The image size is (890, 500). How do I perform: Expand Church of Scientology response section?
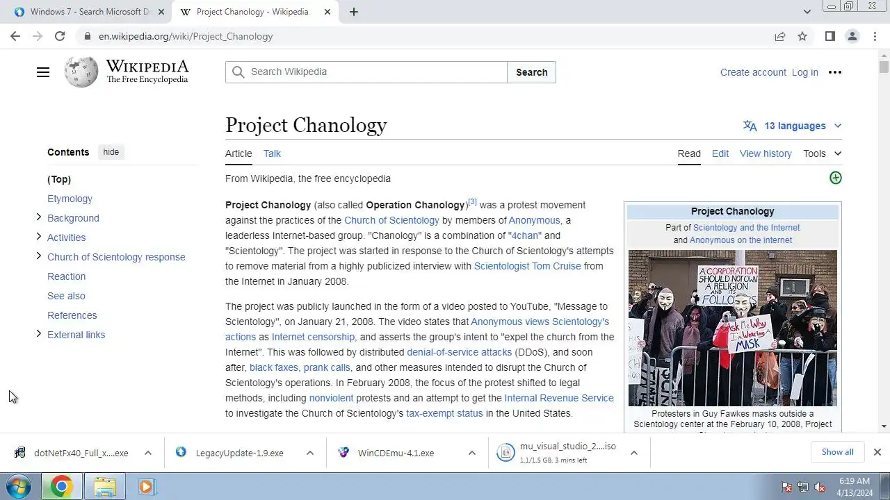click(x=38, y=256)
